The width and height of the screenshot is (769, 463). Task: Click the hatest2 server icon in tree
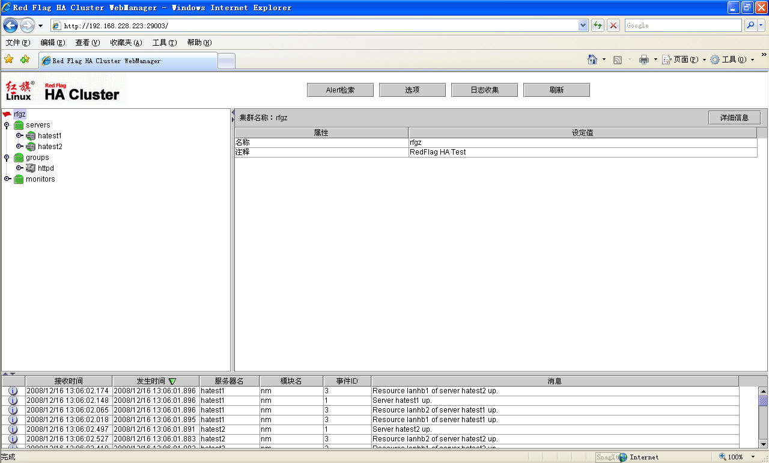click(31, 147)
